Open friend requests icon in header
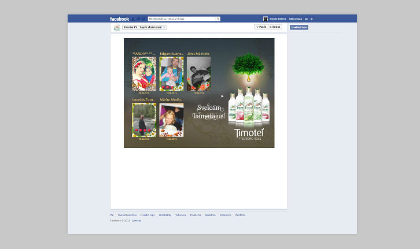 tap(133, 19)
